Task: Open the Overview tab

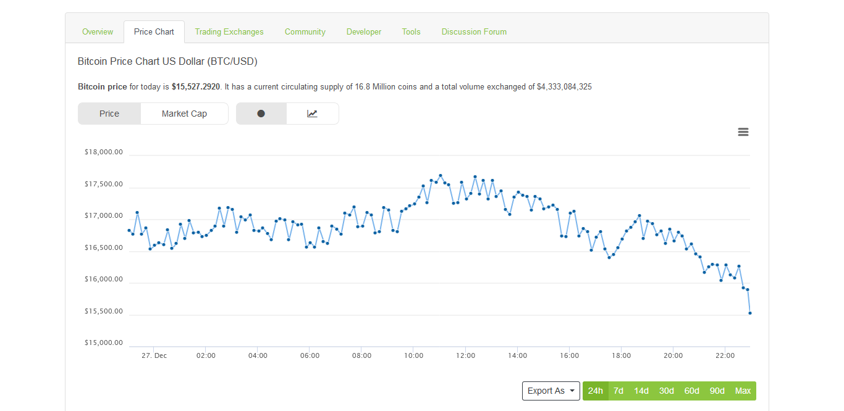Action: pyautogui.click(x=98, y=31)
